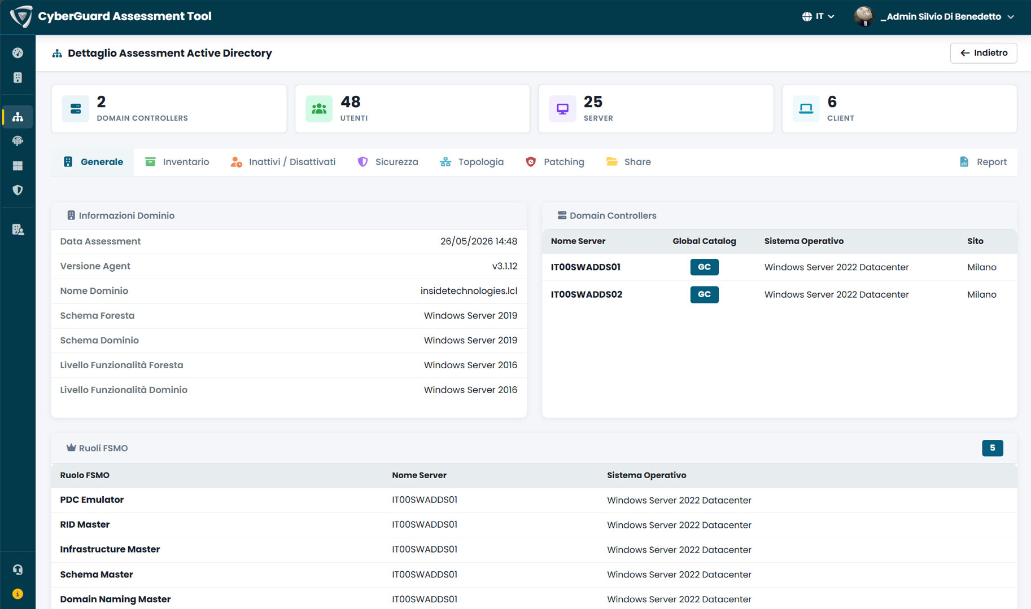Image resolution: width=1031 pixels, height=609 pixels.
Task: Click the RID Master role row
Action: [x=534, y=525]
